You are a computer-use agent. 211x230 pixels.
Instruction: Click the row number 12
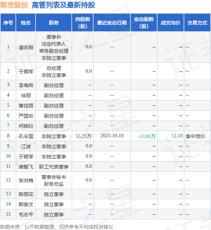click(8, 180)
